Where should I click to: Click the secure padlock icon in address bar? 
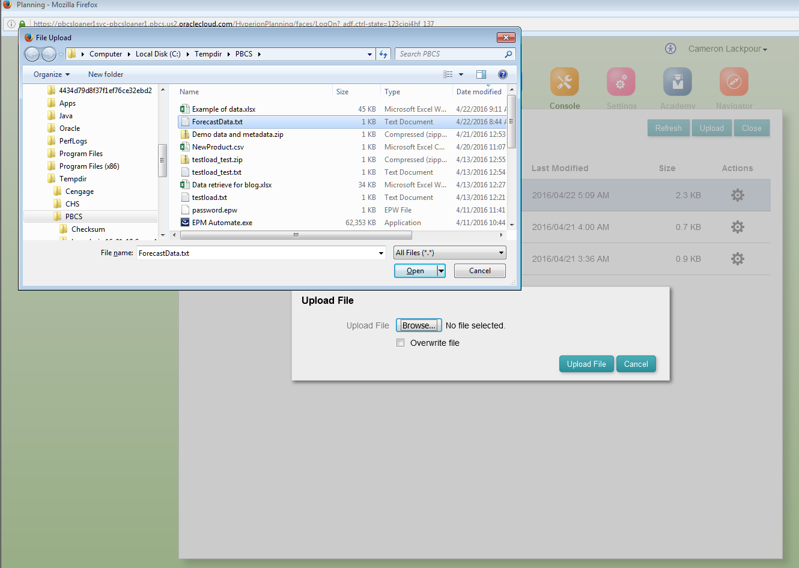pyautogui.click(x=22, y=24)
